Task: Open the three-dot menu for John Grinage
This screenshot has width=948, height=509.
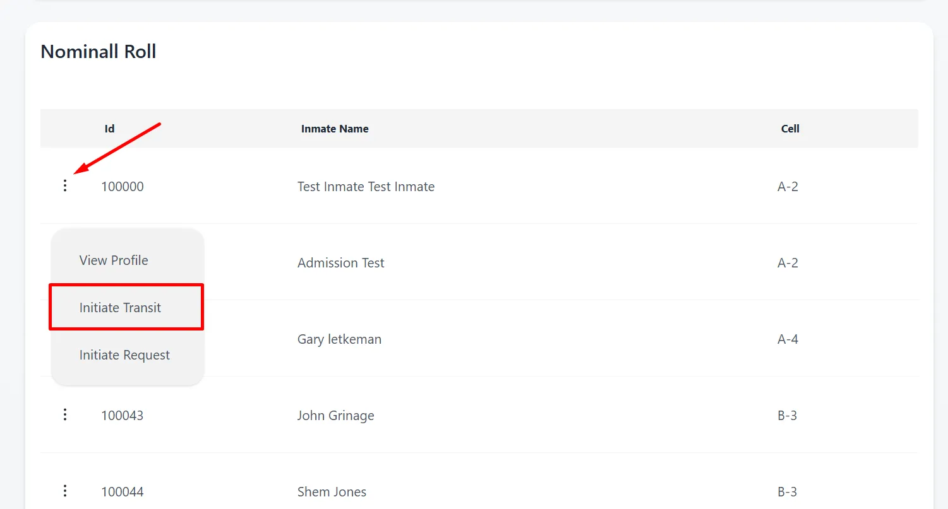Action: 64,415
